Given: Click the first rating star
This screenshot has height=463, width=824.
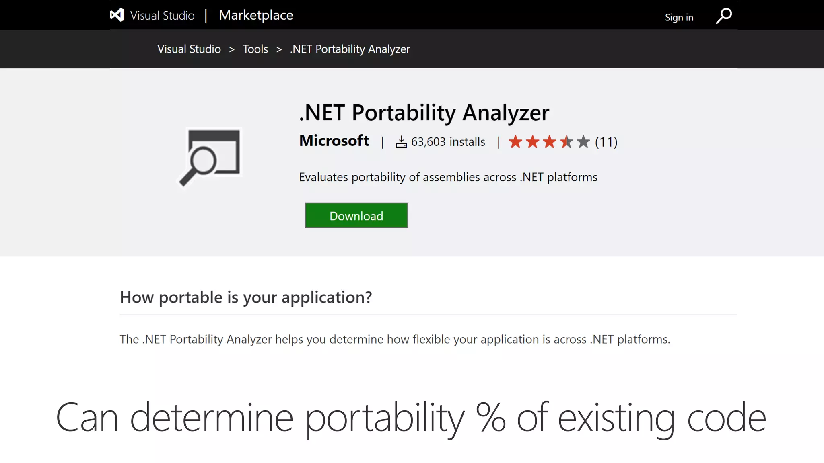Looking at the screenshot, I should [515, 142].
